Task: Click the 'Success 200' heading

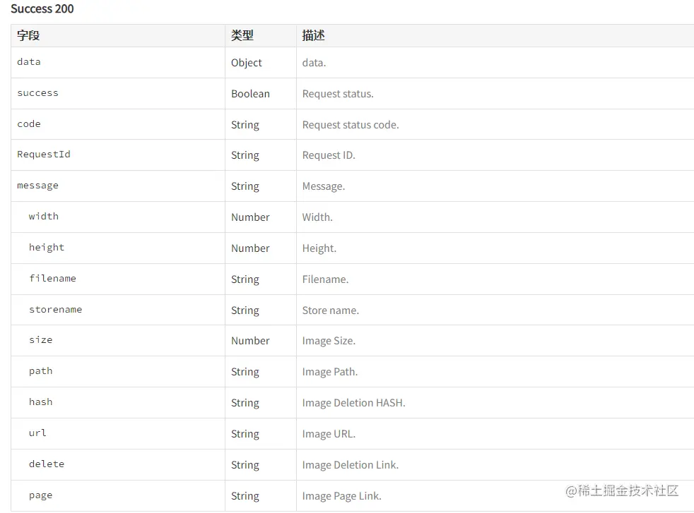Action: [x=42, y=9]
